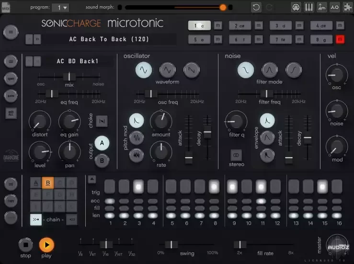The height and width of the screenshot is (264, 354).
Task: Select drum channel 1 c
Action: coord(199,25)
